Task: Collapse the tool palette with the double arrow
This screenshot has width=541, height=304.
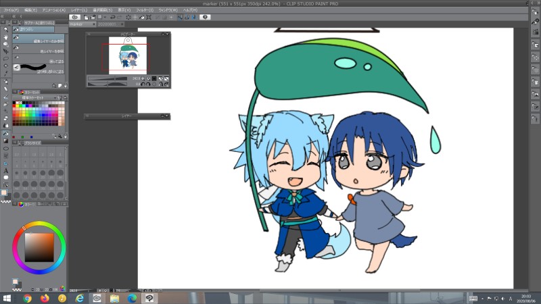Action: coord(2,16)
